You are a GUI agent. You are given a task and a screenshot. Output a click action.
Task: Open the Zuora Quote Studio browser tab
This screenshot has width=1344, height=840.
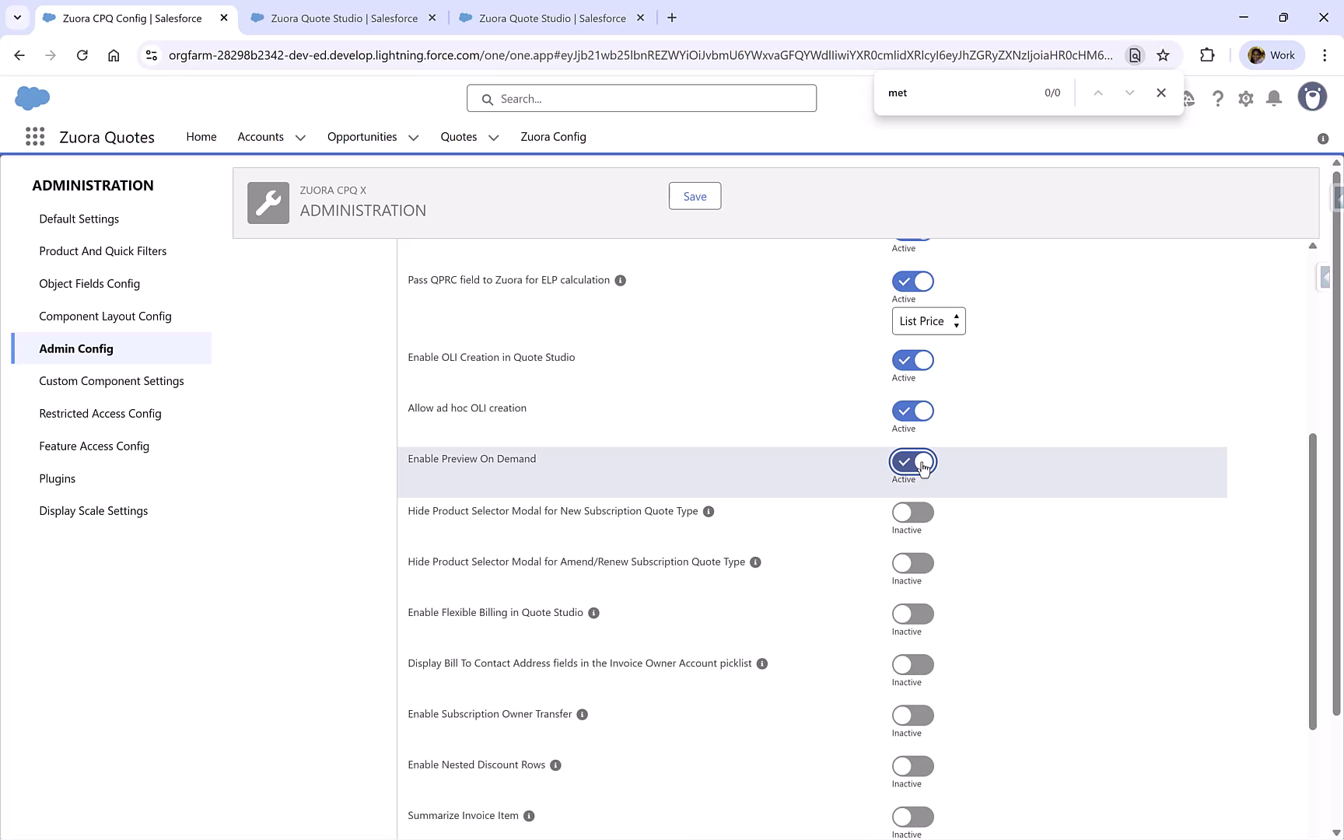342,17
